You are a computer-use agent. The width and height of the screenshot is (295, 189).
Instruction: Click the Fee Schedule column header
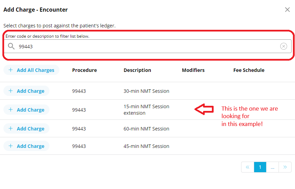tap(249, 70)
